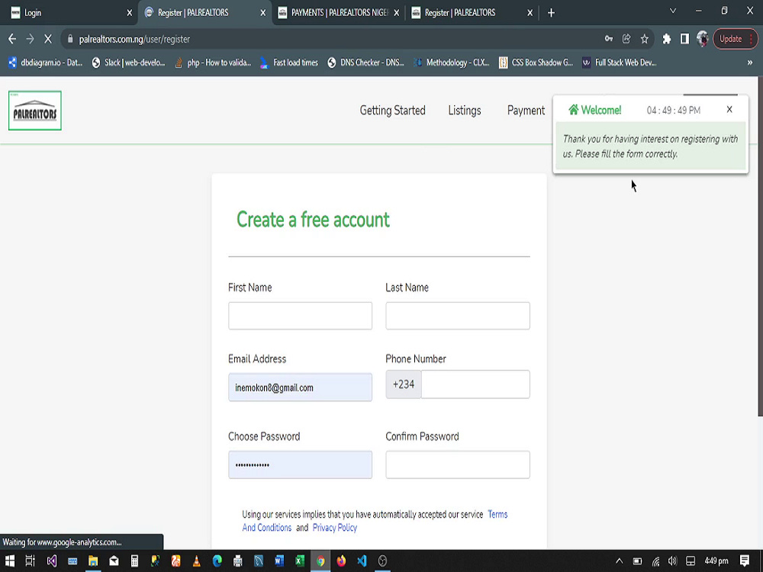The image size is (763, 572).
Task: Open the volume control in tray
Action: coord(672,561)
